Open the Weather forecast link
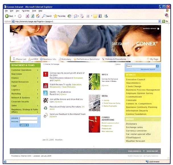 click(x=135, y=141)
